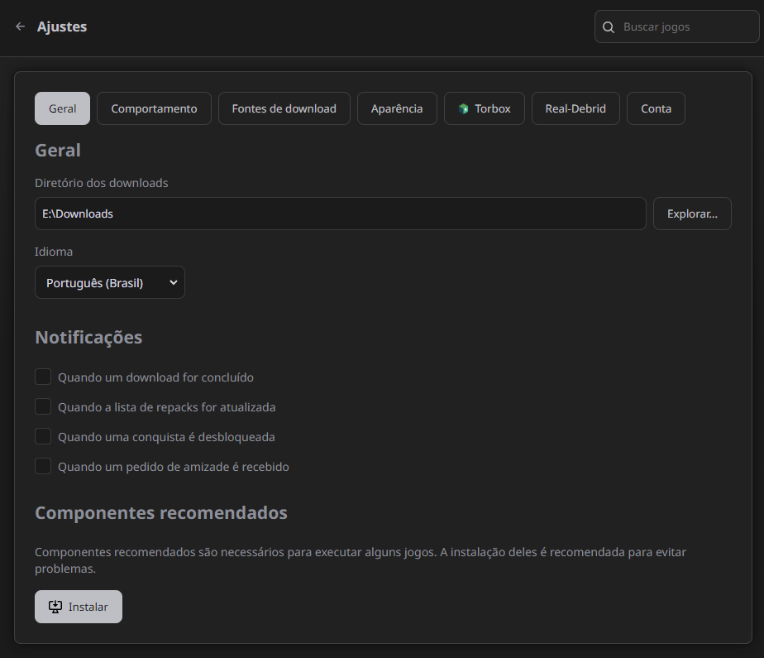The width and height of the screenshot is (764, 658).
Task: Select the Real-Debrid tab
Action: (575, 108)
